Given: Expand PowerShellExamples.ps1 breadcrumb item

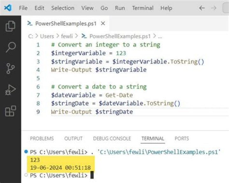Looking at the screenshot, I should click(x=120, y=36).
